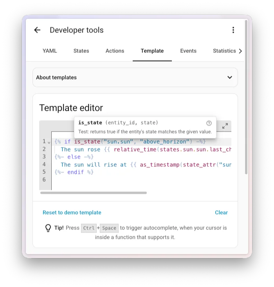Click line number 4 in the gutter
The image size is (274, 287).
tap(44, 164)
